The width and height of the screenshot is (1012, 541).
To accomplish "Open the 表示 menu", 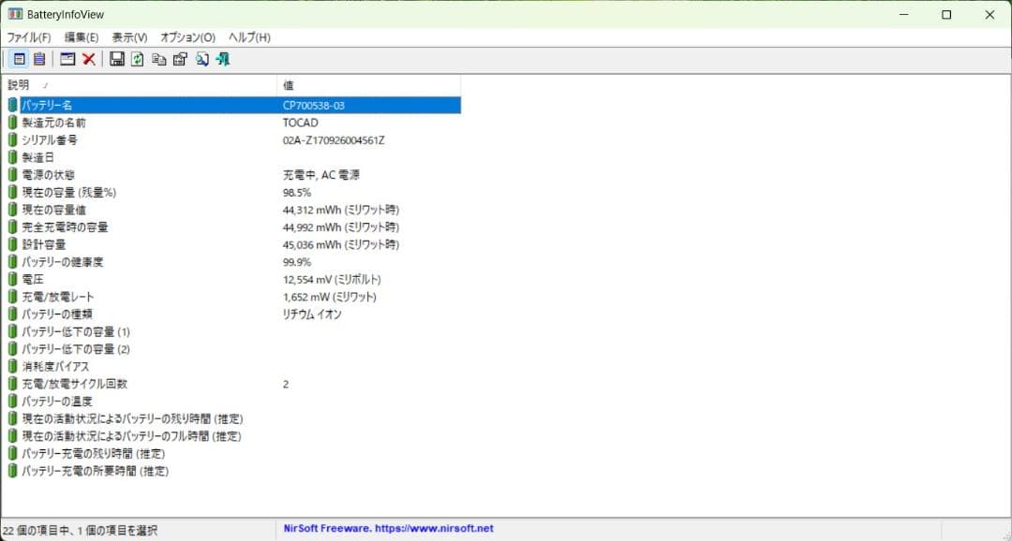I will 128,37.
